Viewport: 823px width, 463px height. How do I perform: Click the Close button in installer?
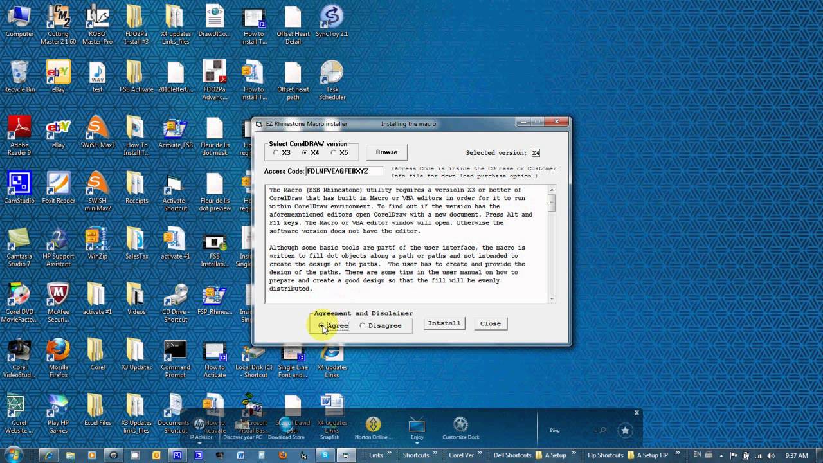click(491, 323)
